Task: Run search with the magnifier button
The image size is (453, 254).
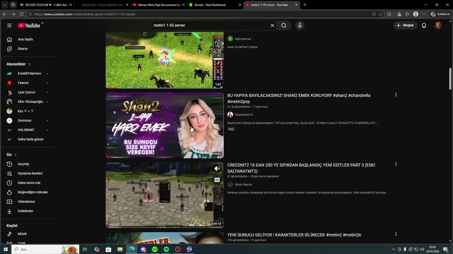Action: click(284, 25)
